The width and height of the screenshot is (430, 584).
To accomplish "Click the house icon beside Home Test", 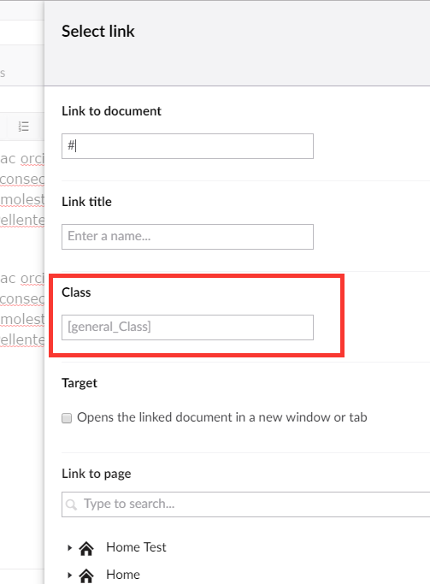I will click(86, 548).
